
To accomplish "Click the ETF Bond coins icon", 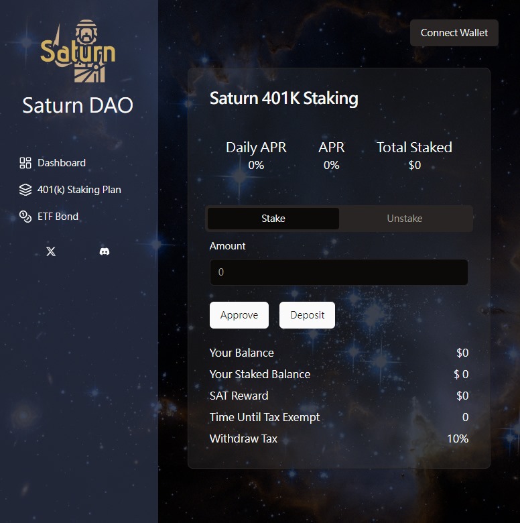I will (x=25, y=217).
